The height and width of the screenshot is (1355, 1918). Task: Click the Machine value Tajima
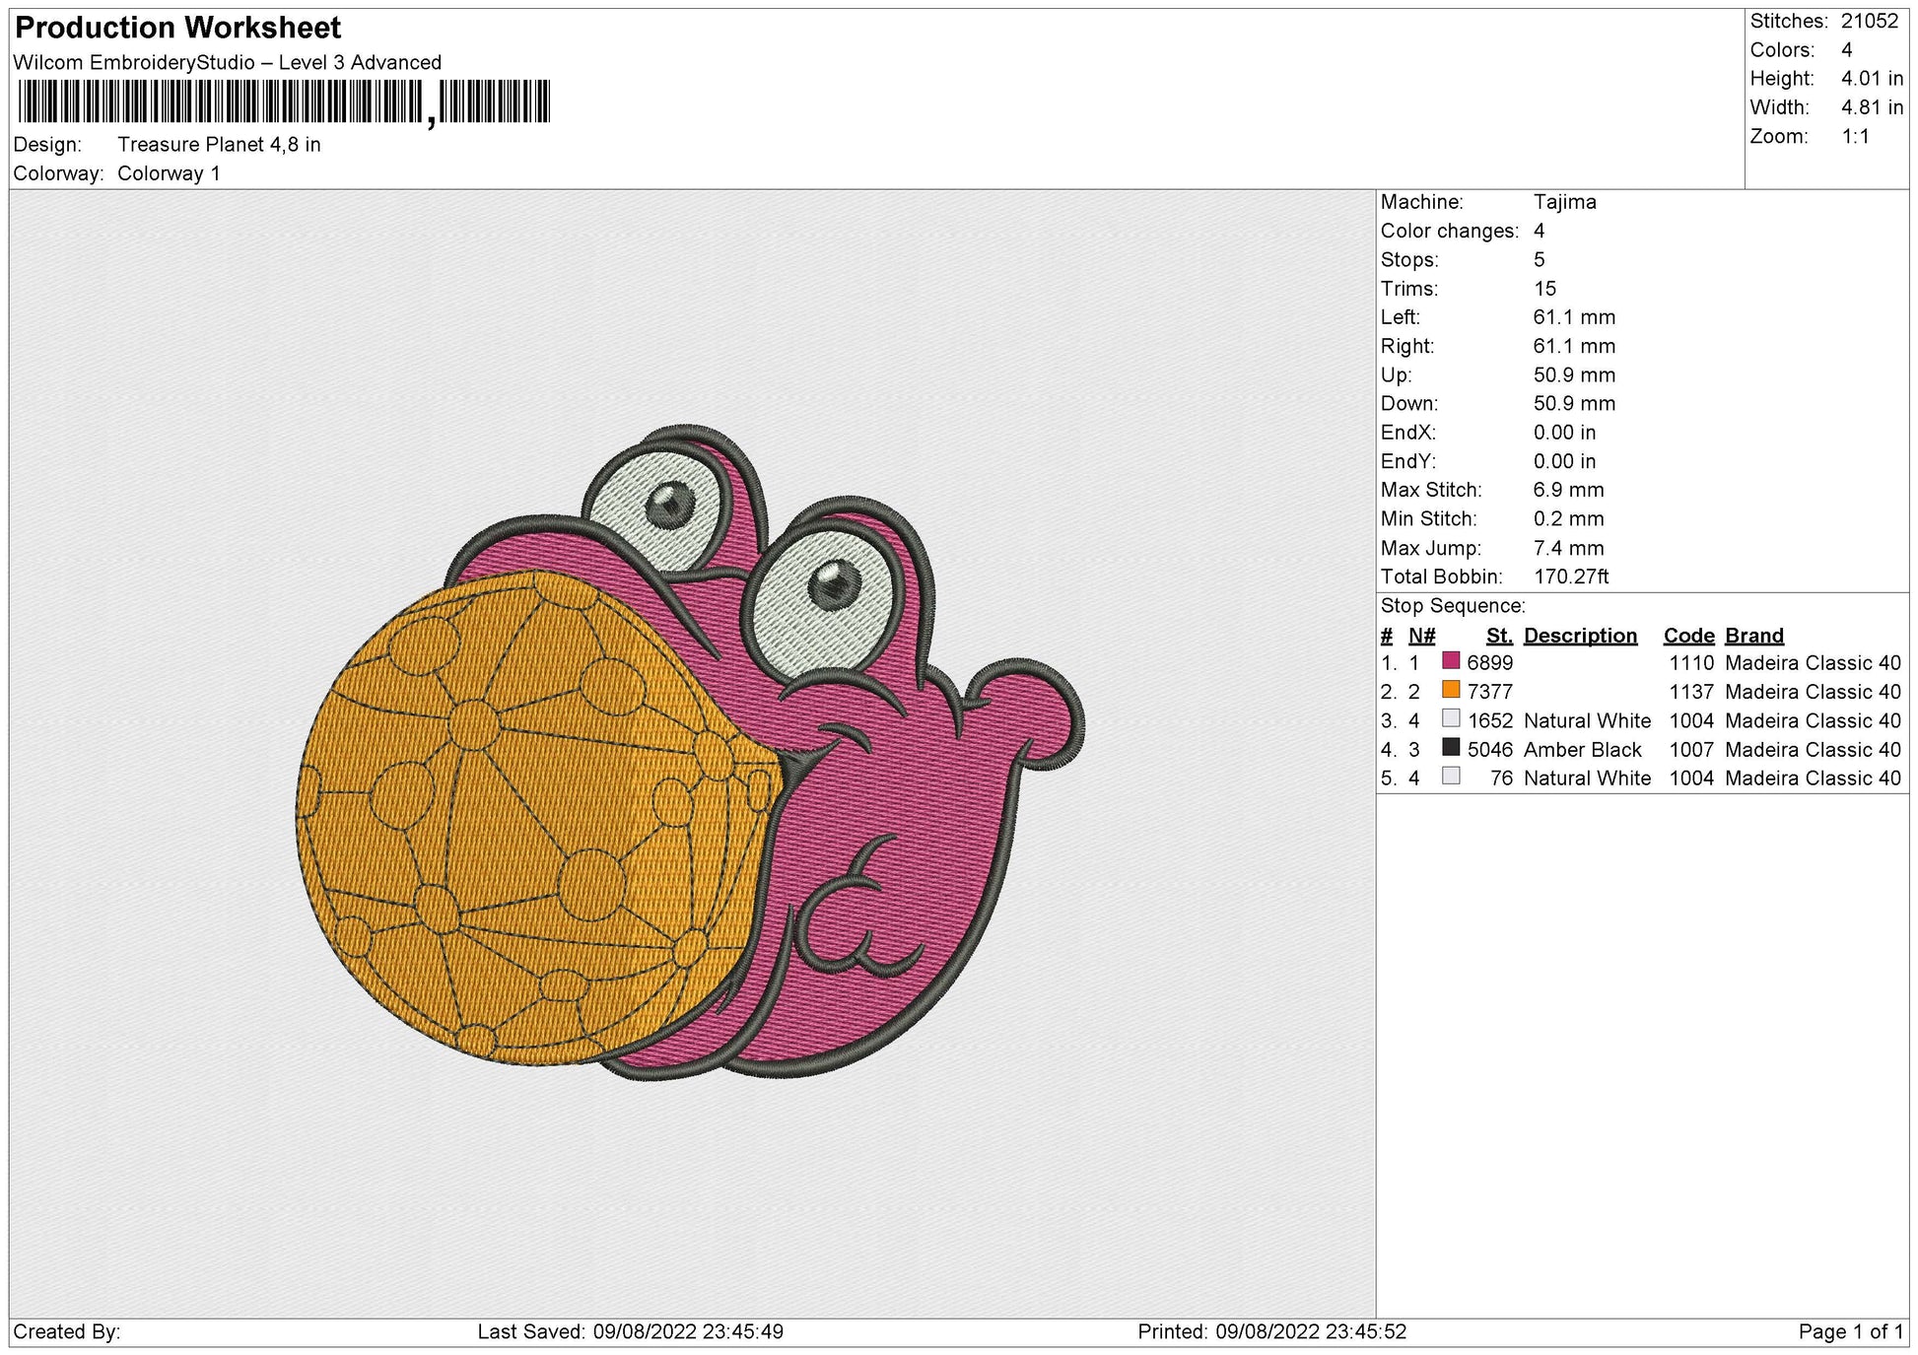pyautogui.click(x=1564, y=202)
